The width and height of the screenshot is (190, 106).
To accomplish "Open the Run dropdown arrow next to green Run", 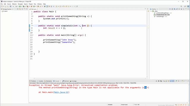I will [22, 6].
